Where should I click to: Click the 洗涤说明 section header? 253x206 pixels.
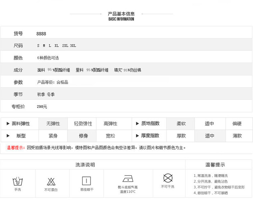click(85, 165)
